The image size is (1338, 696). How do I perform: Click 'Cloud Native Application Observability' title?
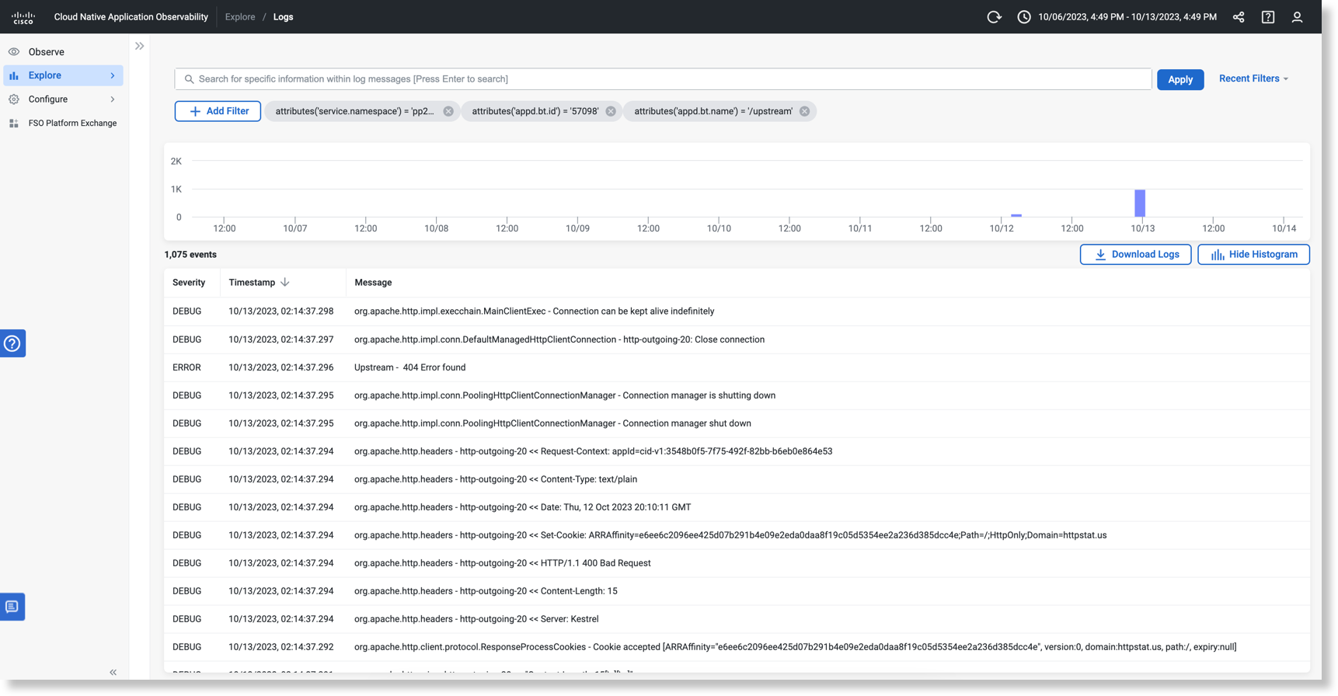[x=131, y=17]
